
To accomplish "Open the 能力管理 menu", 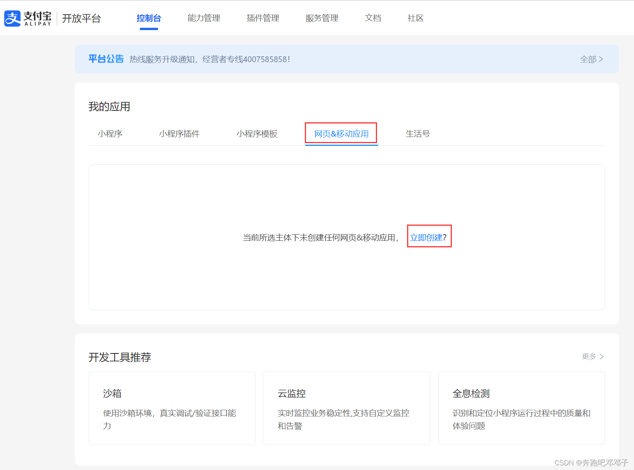I will 204,18.
